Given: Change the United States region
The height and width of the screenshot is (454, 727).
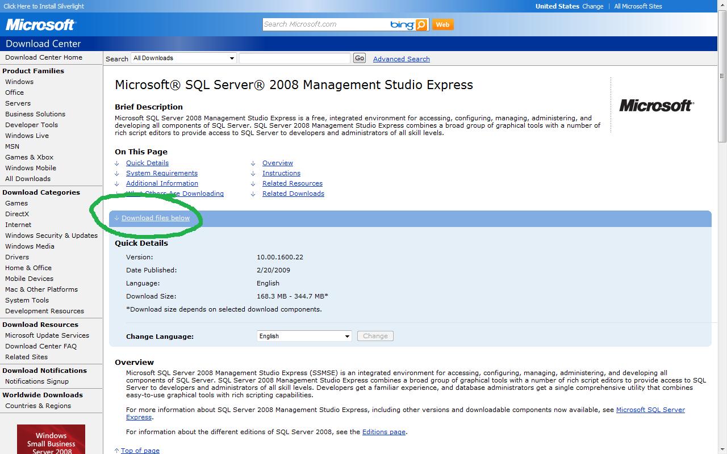Looking at the screenshot, I should point(592,6).
